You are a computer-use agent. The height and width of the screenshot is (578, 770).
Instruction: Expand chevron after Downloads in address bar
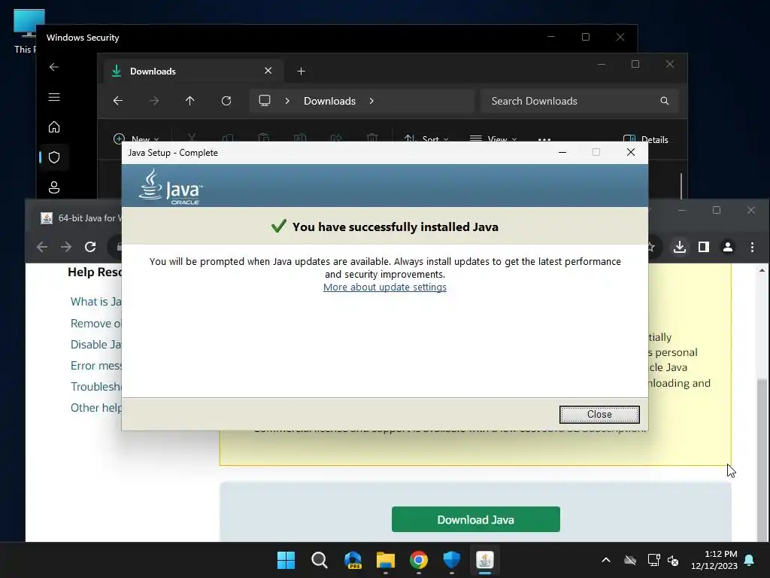point(371,101)
